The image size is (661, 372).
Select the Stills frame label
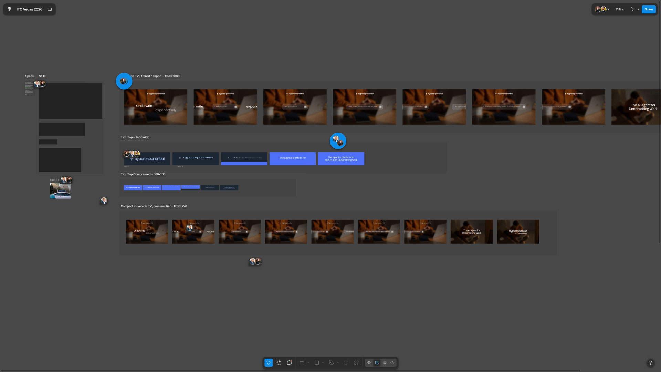(x=42, y=76)
